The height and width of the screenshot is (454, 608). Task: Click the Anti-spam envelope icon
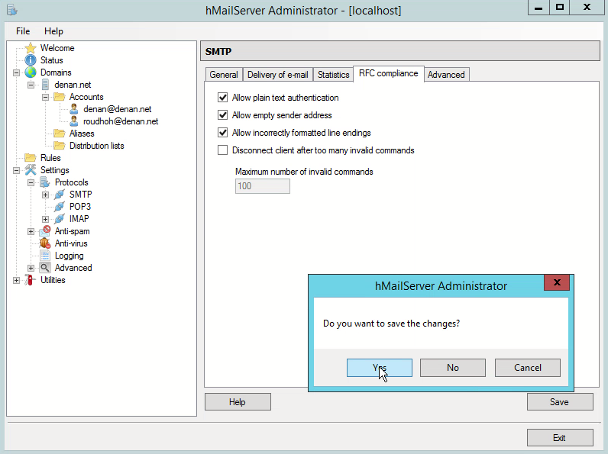45,231
